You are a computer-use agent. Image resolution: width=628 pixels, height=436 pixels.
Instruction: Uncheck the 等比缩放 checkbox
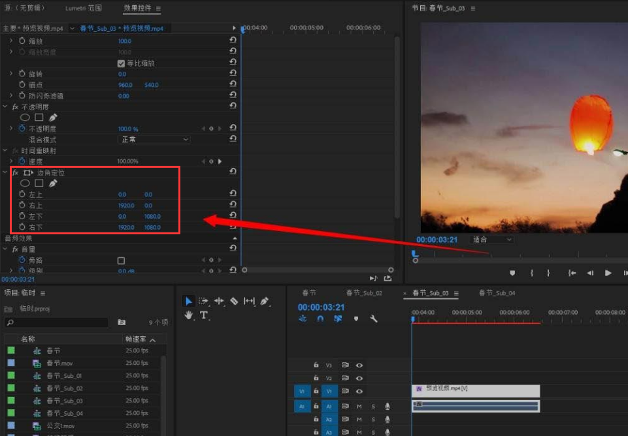(121, 63)
